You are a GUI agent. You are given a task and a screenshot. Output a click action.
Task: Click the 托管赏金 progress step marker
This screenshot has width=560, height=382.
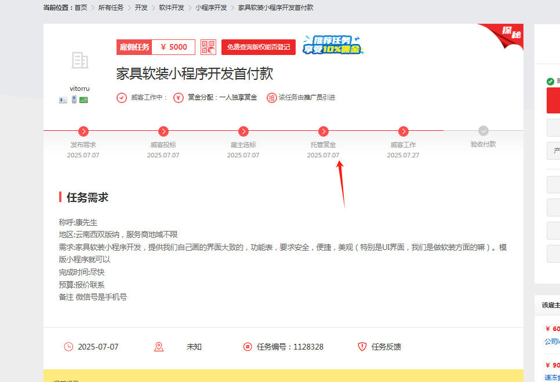[323, 131]
